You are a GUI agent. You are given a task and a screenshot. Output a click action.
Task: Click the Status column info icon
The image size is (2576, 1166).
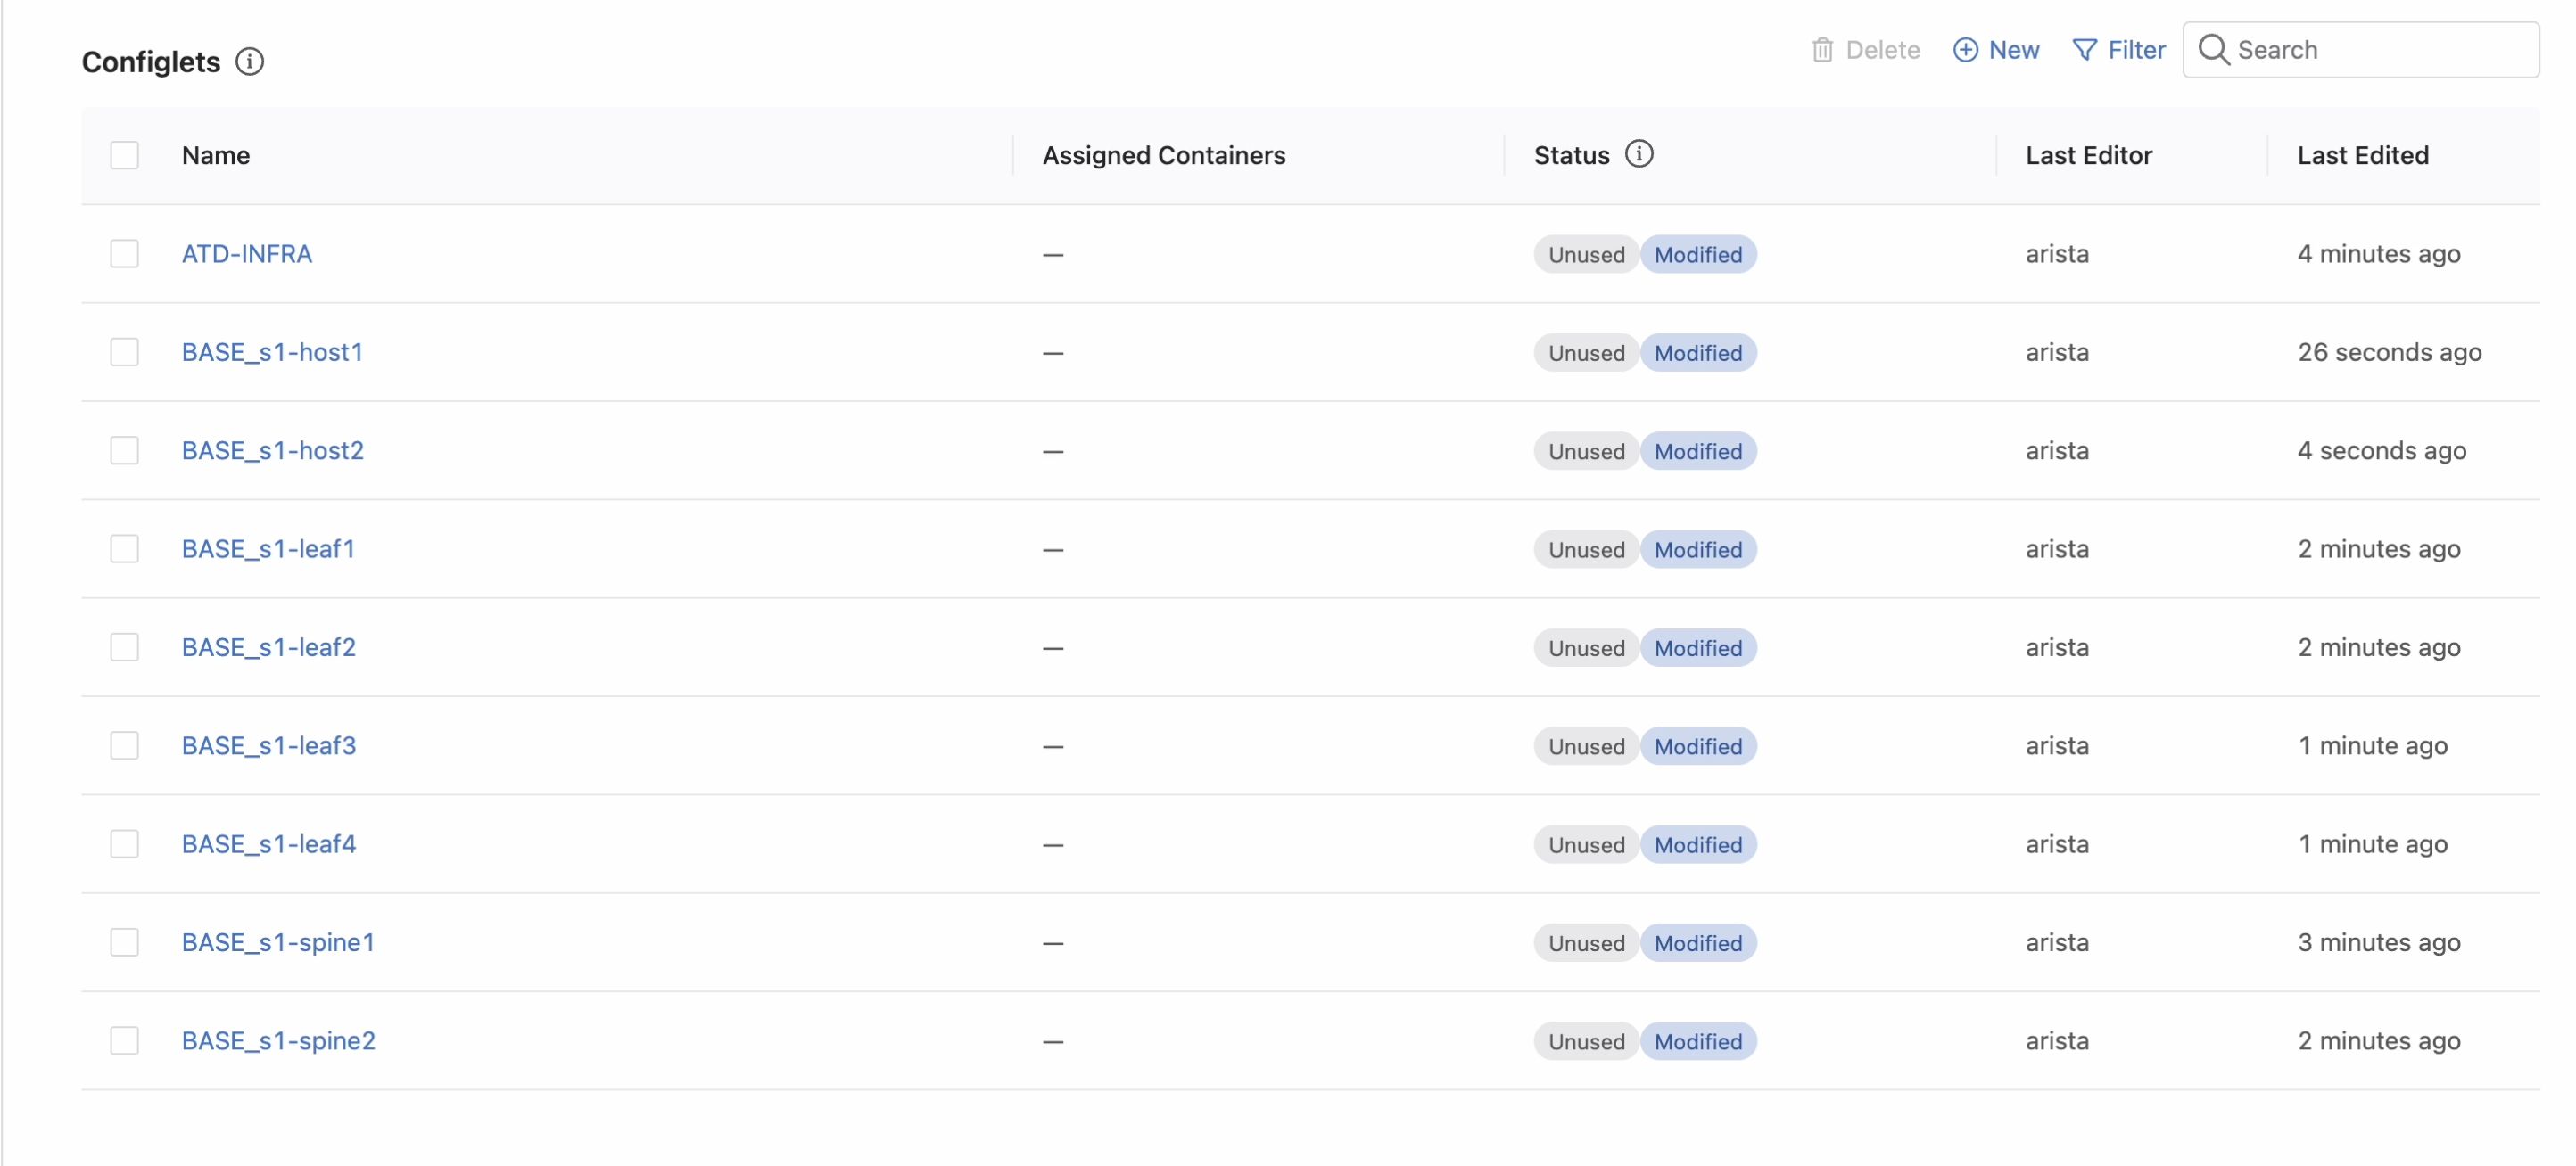pos(1639,154)
